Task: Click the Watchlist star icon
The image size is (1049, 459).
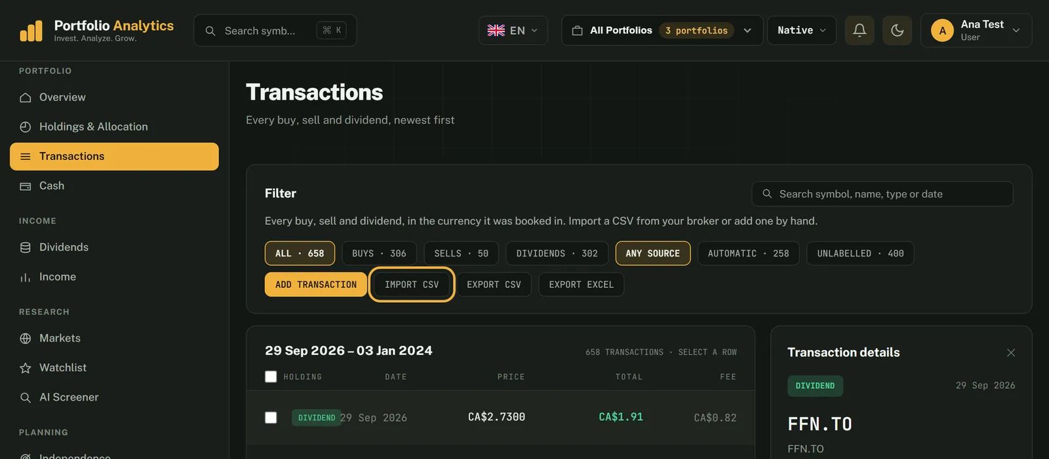Action: pos(26,368)
